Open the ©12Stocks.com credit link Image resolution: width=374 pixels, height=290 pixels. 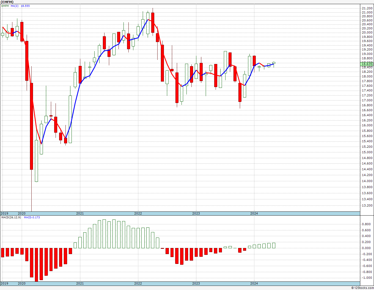363,288
